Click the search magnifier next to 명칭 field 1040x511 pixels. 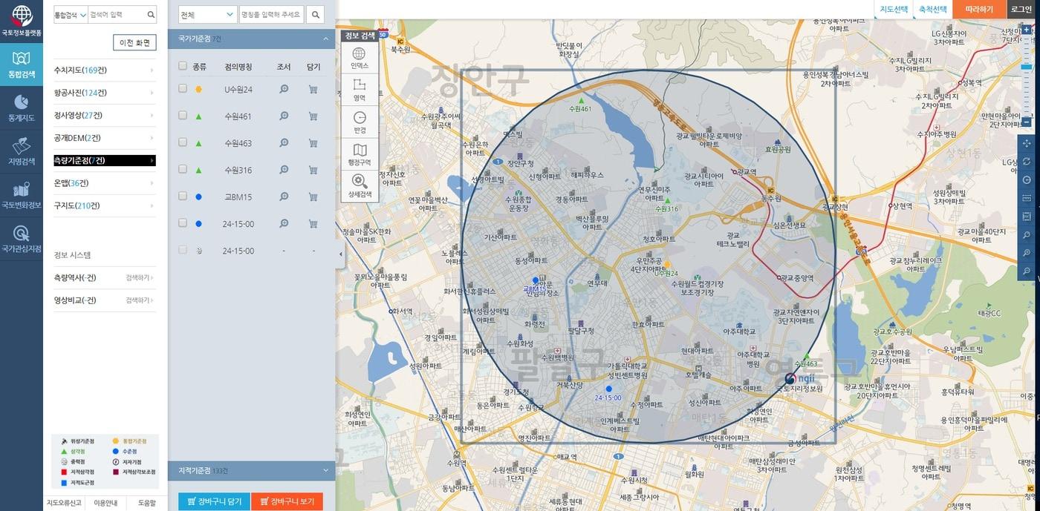315,14
